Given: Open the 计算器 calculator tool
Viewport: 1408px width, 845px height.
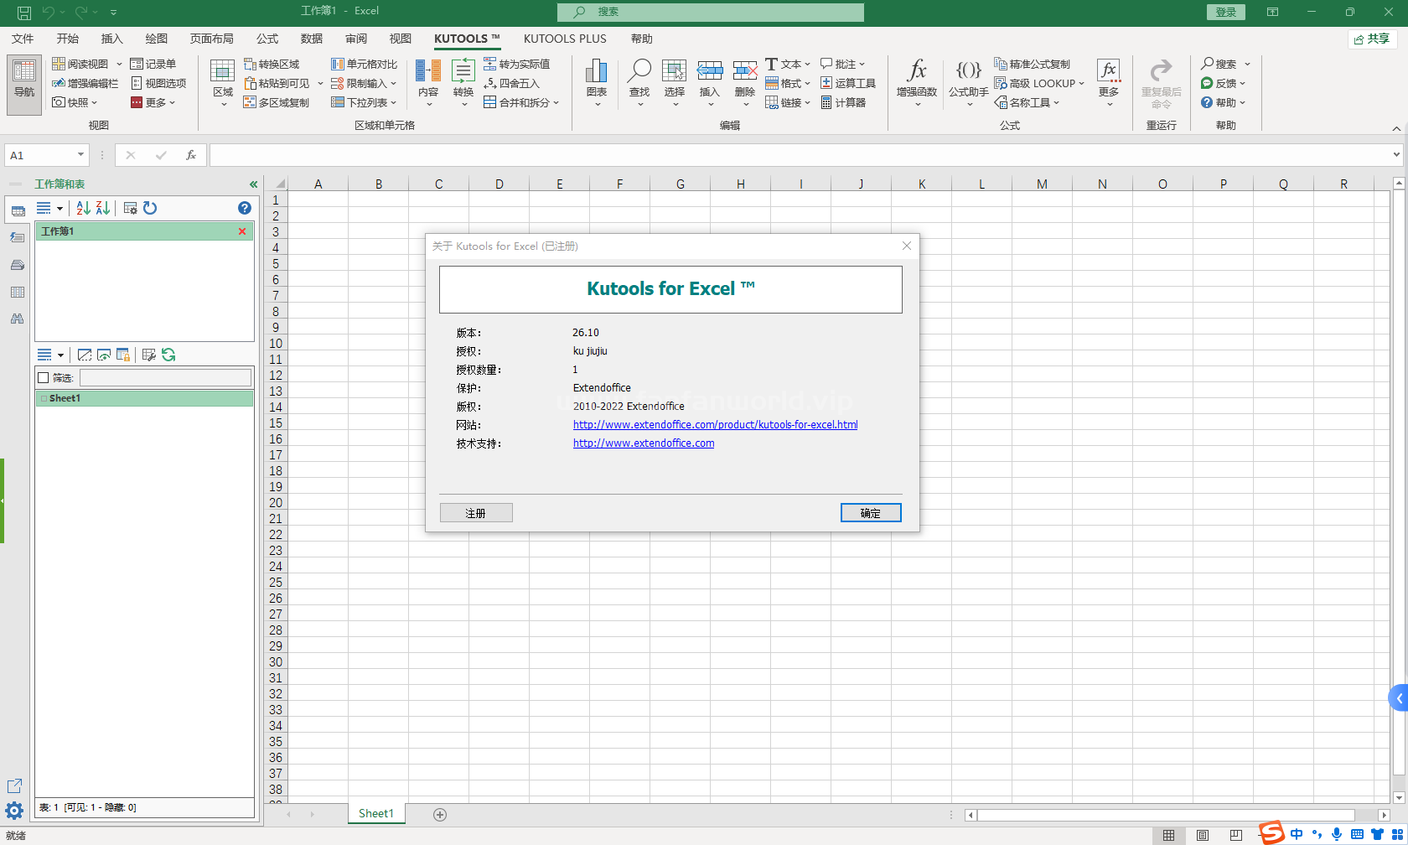Looking at the screenshot, I should [x=843, y=102].
